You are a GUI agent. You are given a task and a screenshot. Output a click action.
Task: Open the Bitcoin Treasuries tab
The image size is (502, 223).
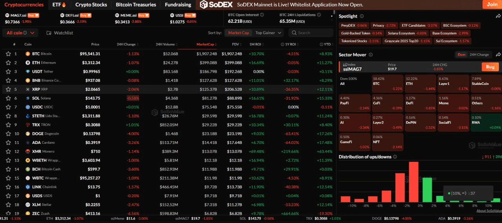pyautogui.click(x=136, y=5)
